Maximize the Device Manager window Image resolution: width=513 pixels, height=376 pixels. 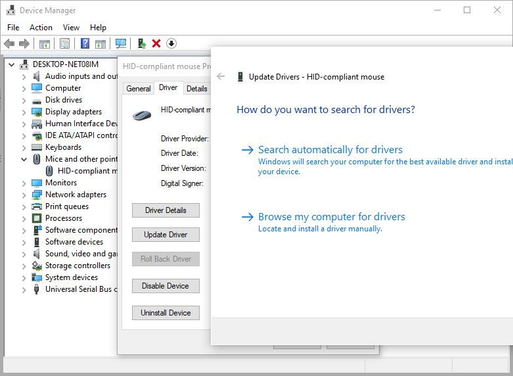coord(467,10)
